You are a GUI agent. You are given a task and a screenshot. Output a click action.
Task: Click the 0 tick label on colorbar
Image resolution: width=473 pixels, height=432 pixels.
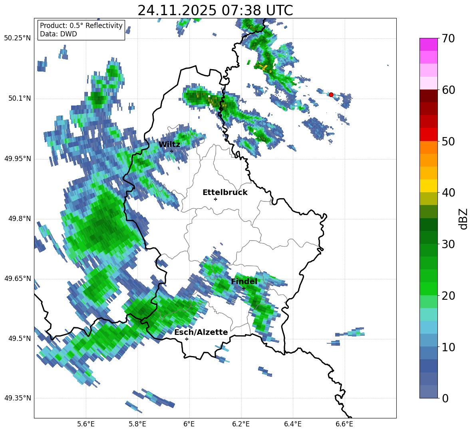(x=445, y=398)
